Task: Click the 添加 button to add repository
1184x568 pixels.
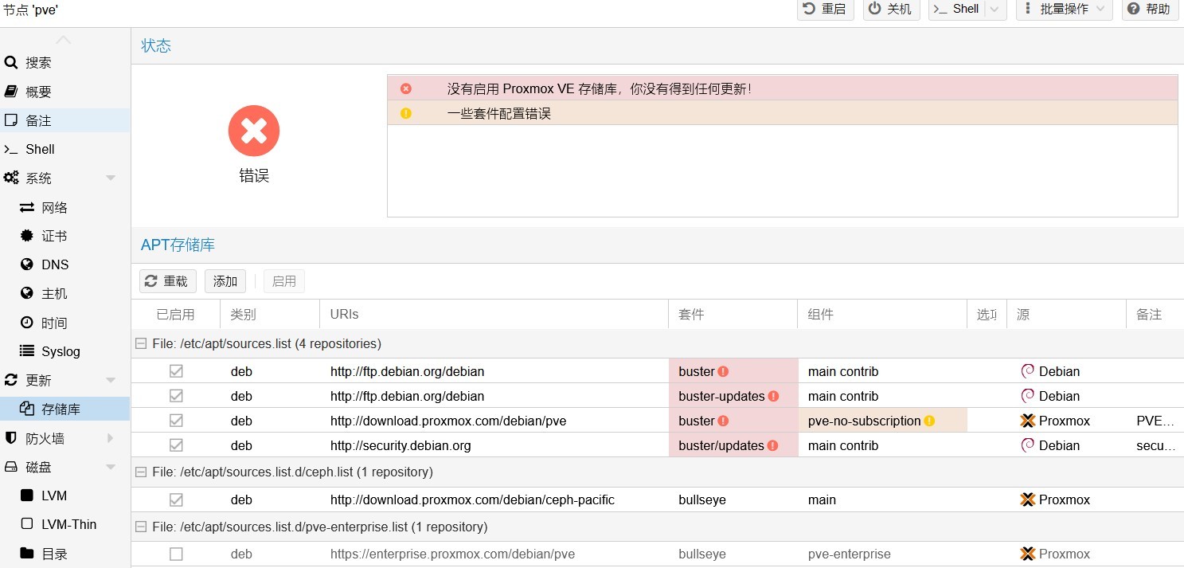Action: [x=225, y=281]
